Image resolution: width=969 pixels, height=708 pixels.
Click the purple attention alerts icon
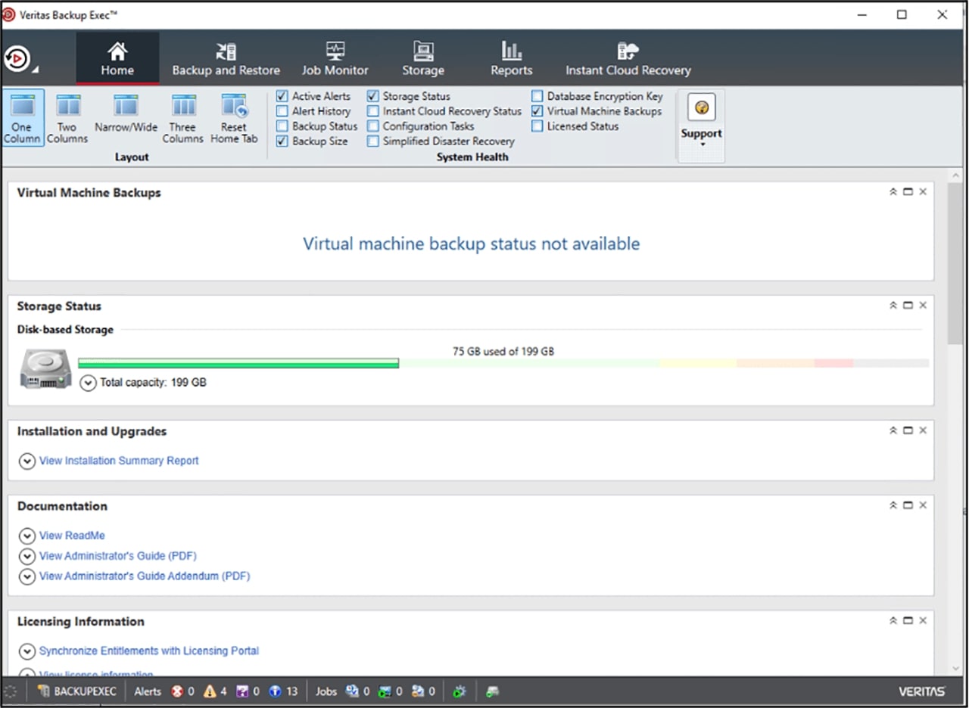(x=242, y=691)
